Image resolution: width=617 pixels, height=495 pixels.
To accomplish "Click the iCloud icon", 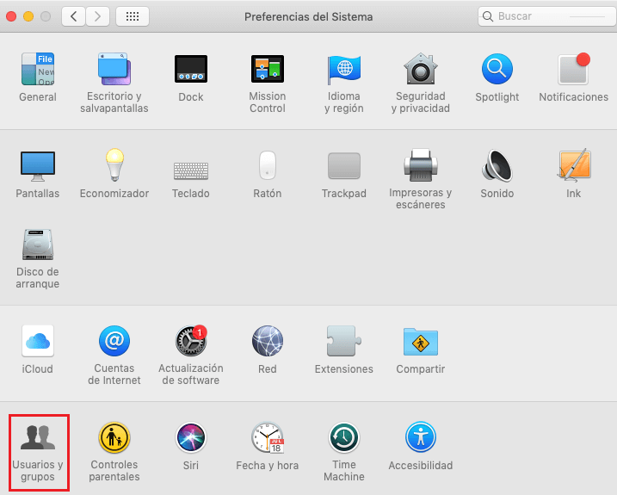I will 38,341.
